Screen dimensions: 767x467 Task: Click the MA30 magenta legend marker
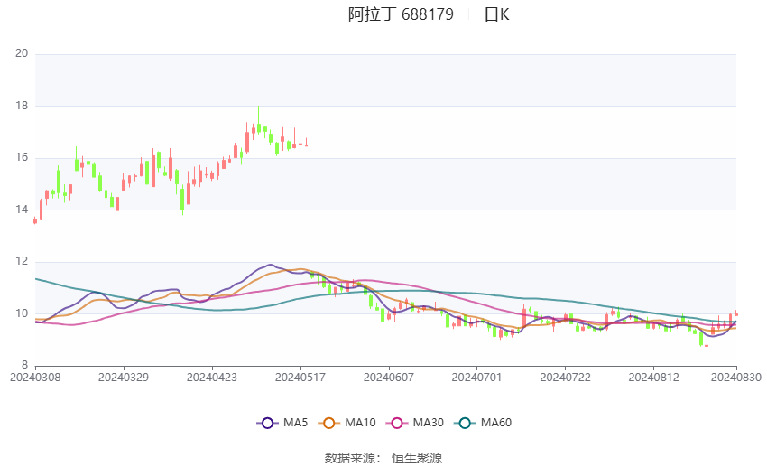pos(398,422)
